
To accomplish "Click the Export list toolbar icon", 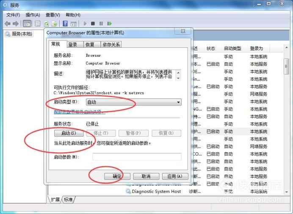I will [x=54, y=24].
